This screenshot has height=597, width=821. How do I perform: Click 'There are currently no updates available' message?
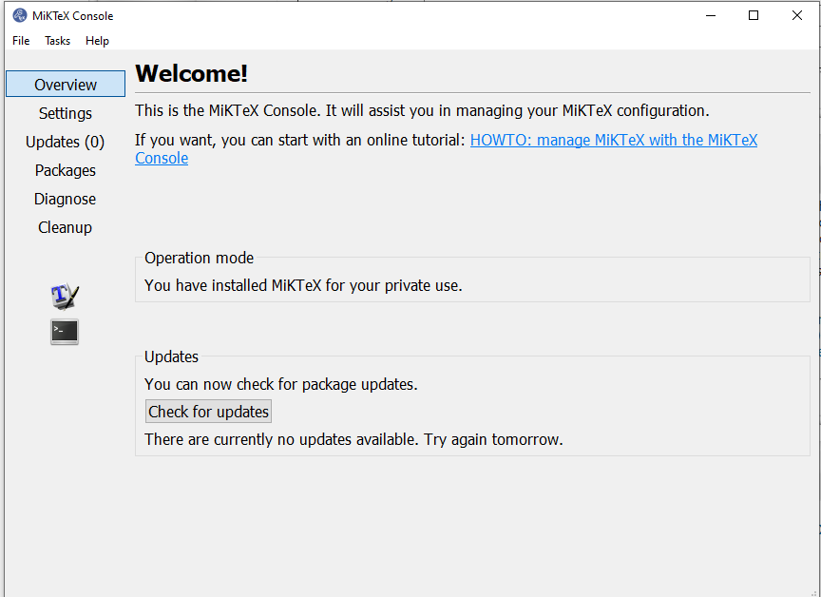[x=353, y=439]
